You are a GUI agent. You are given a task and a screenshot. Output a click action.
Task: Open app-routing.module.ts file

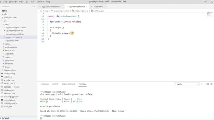[16, 27]
